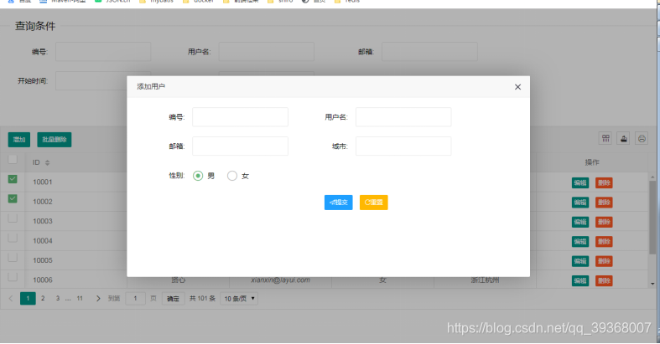Screen dimensions: 660x344
Task: Click 删除 for row 10001
Action: tap(604, 182)
